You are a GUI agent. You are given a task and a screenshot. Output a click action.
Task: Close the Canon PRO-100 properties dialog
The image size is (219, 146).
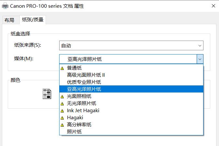(x=214, y=6)
